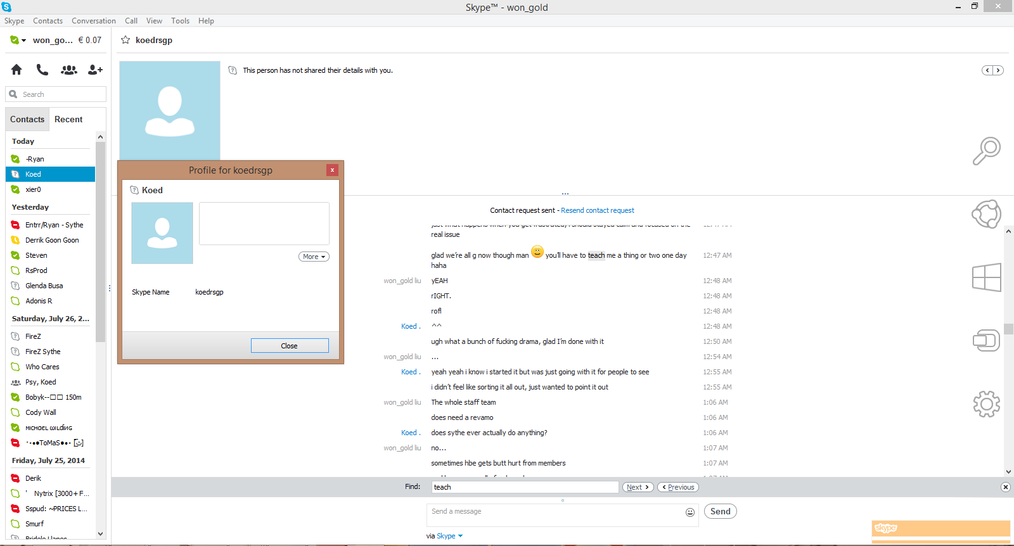Click the Send button
The width and height of the screenshot is (1014, 546).
[720, 512]
